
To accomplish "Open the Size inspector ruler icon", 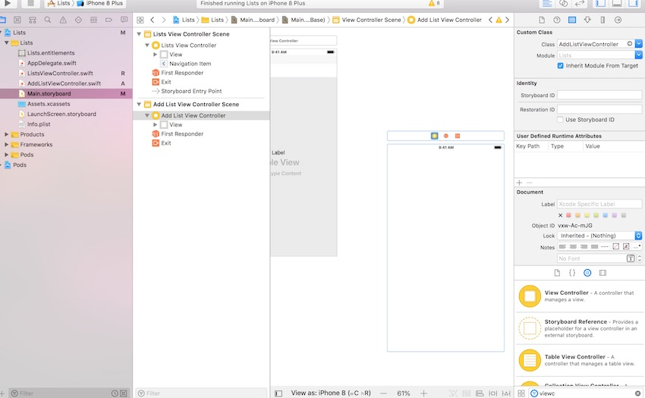I will pyautogui.click(x=603, y=20).
